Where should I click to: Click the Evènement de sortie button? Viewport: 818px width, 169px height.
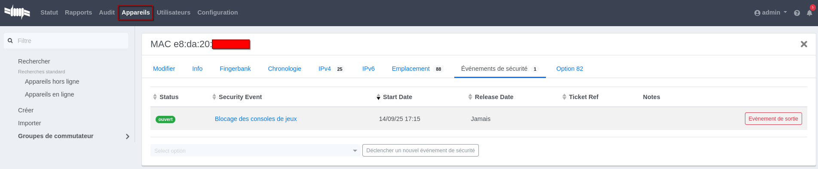tap(773, 119)
